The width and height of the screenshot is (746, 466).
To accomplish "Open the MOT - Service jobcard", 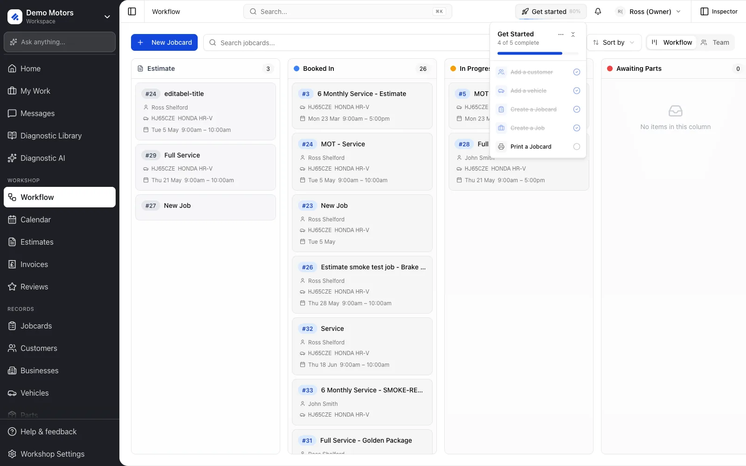I will 362,162.
